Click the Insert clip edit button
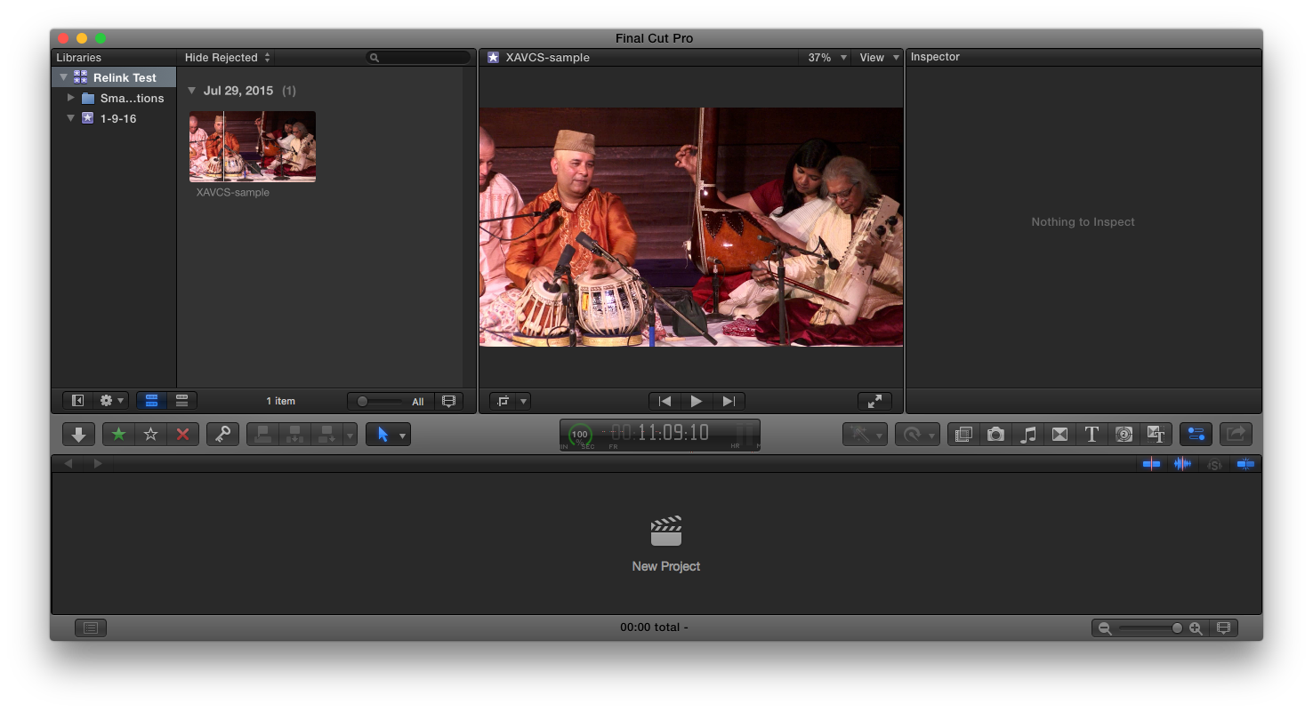This screenshot has width=1313, height=712. [x=294, y=435]
